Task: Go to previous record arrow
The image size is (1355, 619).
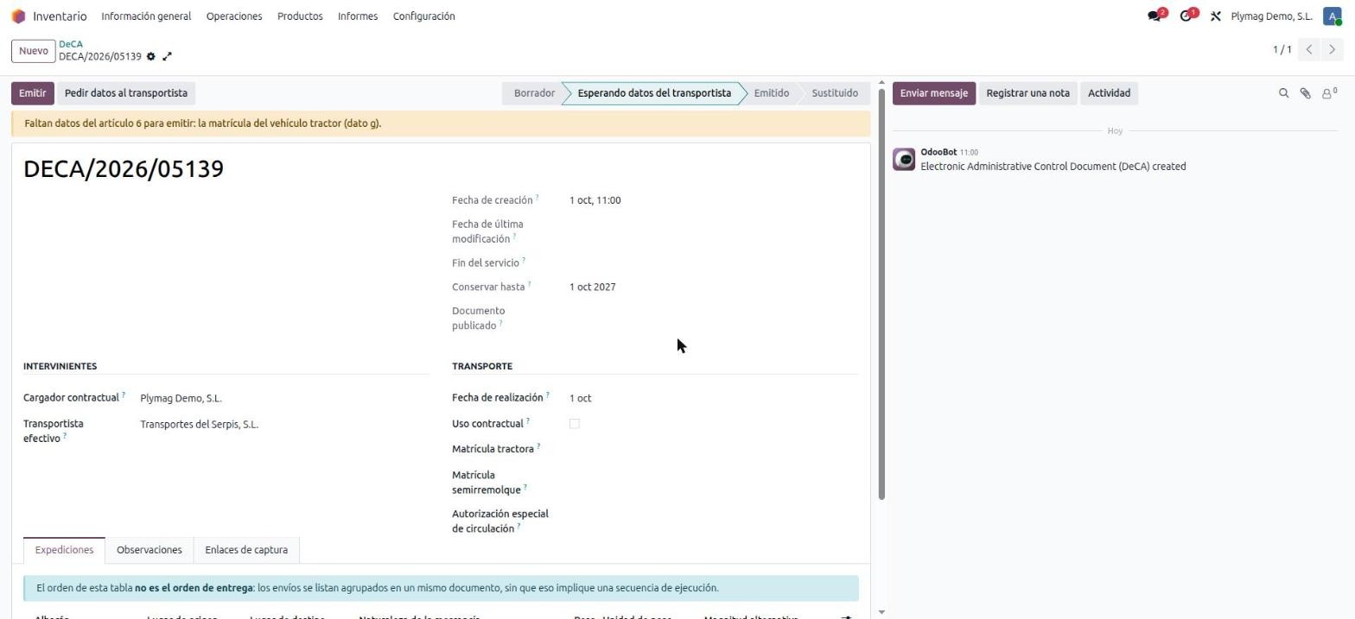Action: (x=1309, y=49)
